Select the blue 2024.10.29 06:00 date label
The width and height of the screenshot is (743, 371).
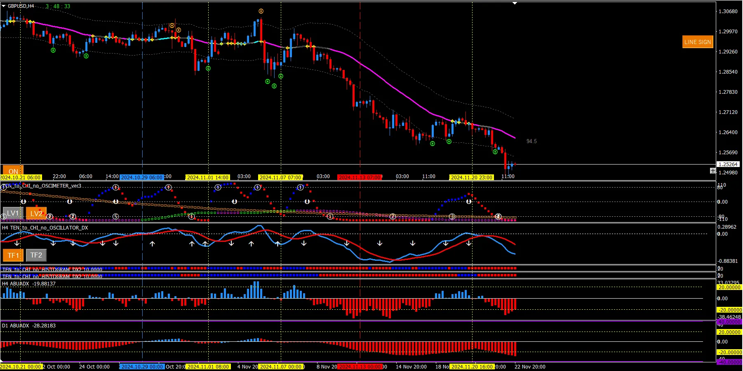click(x=142, y=178)
